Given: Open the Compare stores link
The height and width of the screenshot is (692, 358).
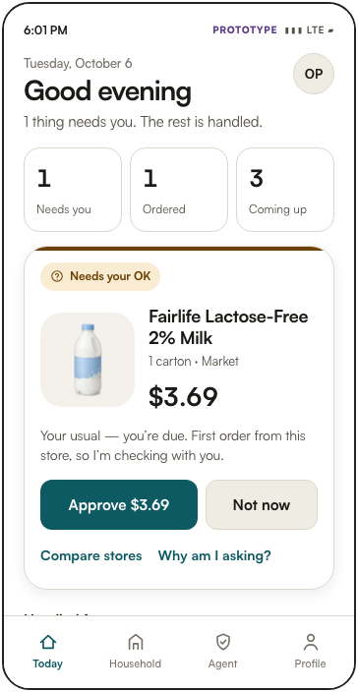Looking at the screenshot, I should click(90, 555).
